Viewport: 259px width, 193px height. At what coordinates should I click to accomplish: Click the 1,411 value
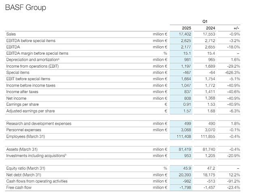click(x=210, y=91)
